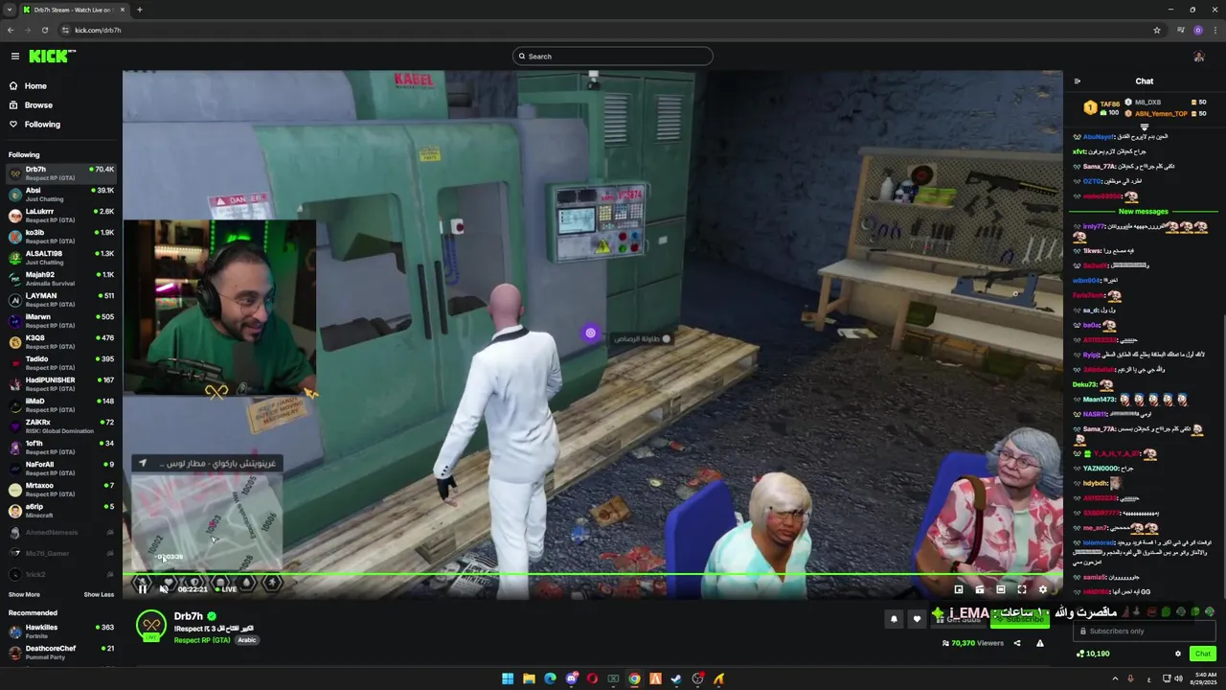Open Hawkliles recommended channel

coord(61,632)
